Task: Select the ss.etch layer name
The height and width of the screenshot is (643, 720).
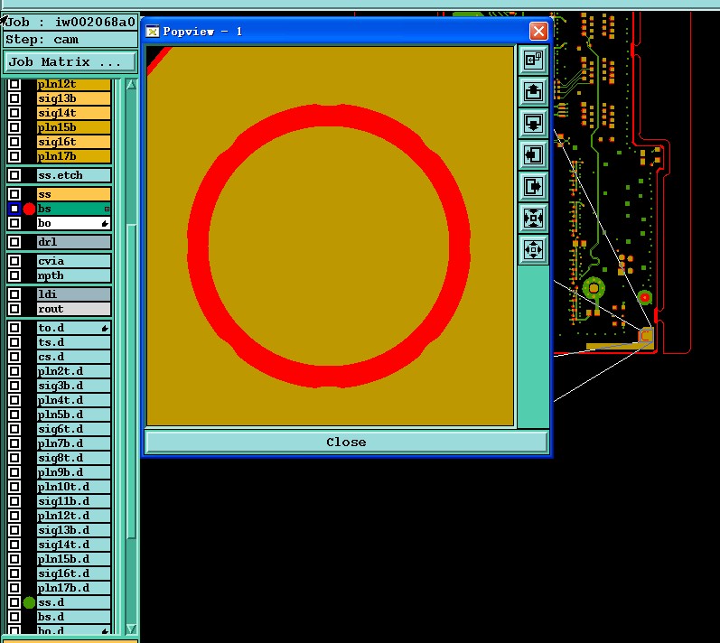Action: pyautogui.click(x=73, y=175)
